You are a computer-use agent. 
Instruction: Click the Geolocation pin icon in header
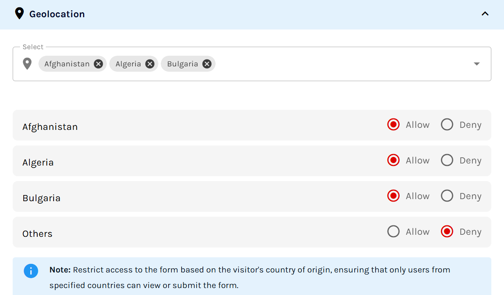point(19,14)
